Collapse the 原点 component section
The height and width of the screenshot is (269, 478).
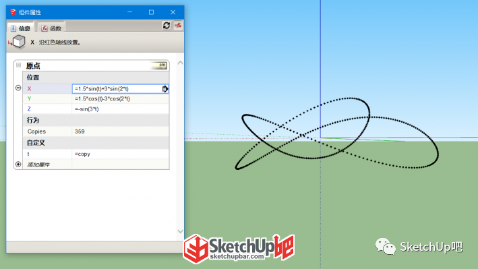[x=19, y=65]
